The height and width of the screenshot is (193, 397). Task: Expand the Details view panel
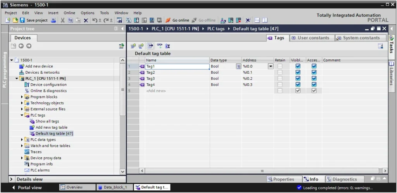coord(11,179)
